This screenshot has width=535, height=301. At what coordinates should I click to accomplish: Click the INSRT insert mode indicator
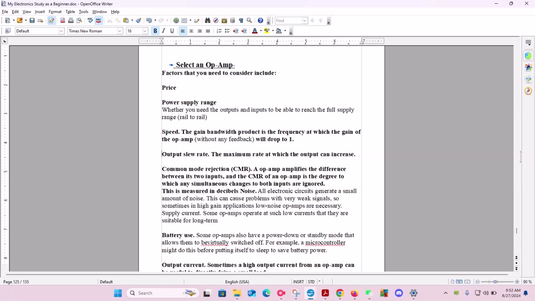(298, 282)
